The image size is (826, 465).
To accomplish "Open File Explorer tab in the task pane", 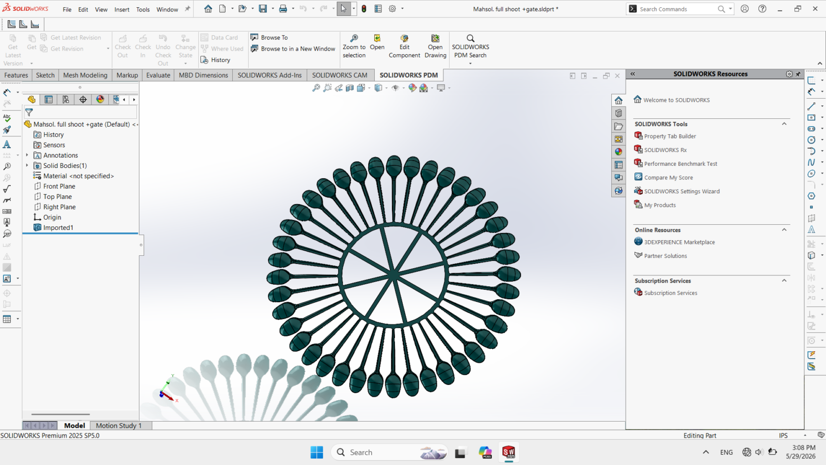I will 618,126.
